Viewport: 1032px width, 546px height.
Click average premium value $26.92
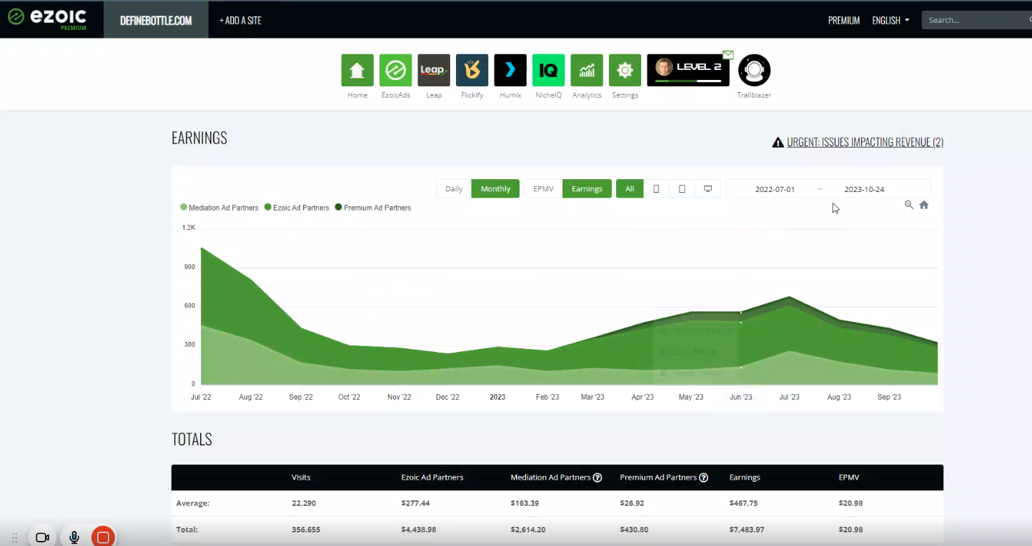pyautogui.click(x=632, y=503)
